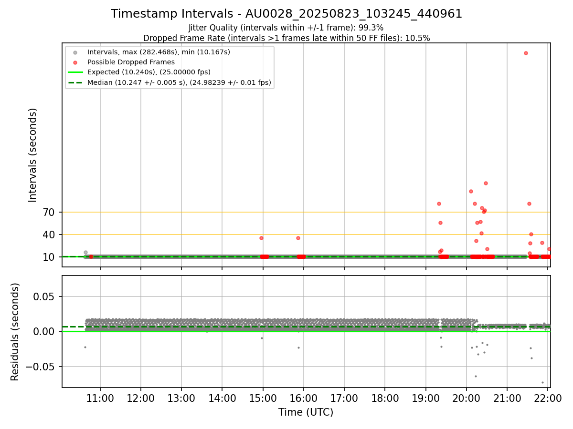The image size is (573, 429).
Task: Select the Dropped Frame Rate 10.5% subtitle
Action: click(x=286, y=38)
